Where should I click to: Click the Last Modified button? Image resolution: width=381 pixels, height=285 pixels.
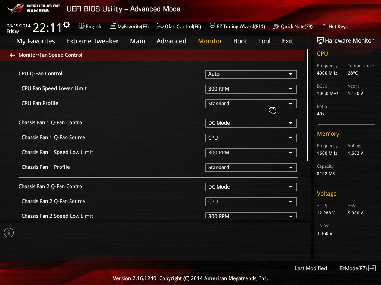pyautogui.click(x=311, y=268)
